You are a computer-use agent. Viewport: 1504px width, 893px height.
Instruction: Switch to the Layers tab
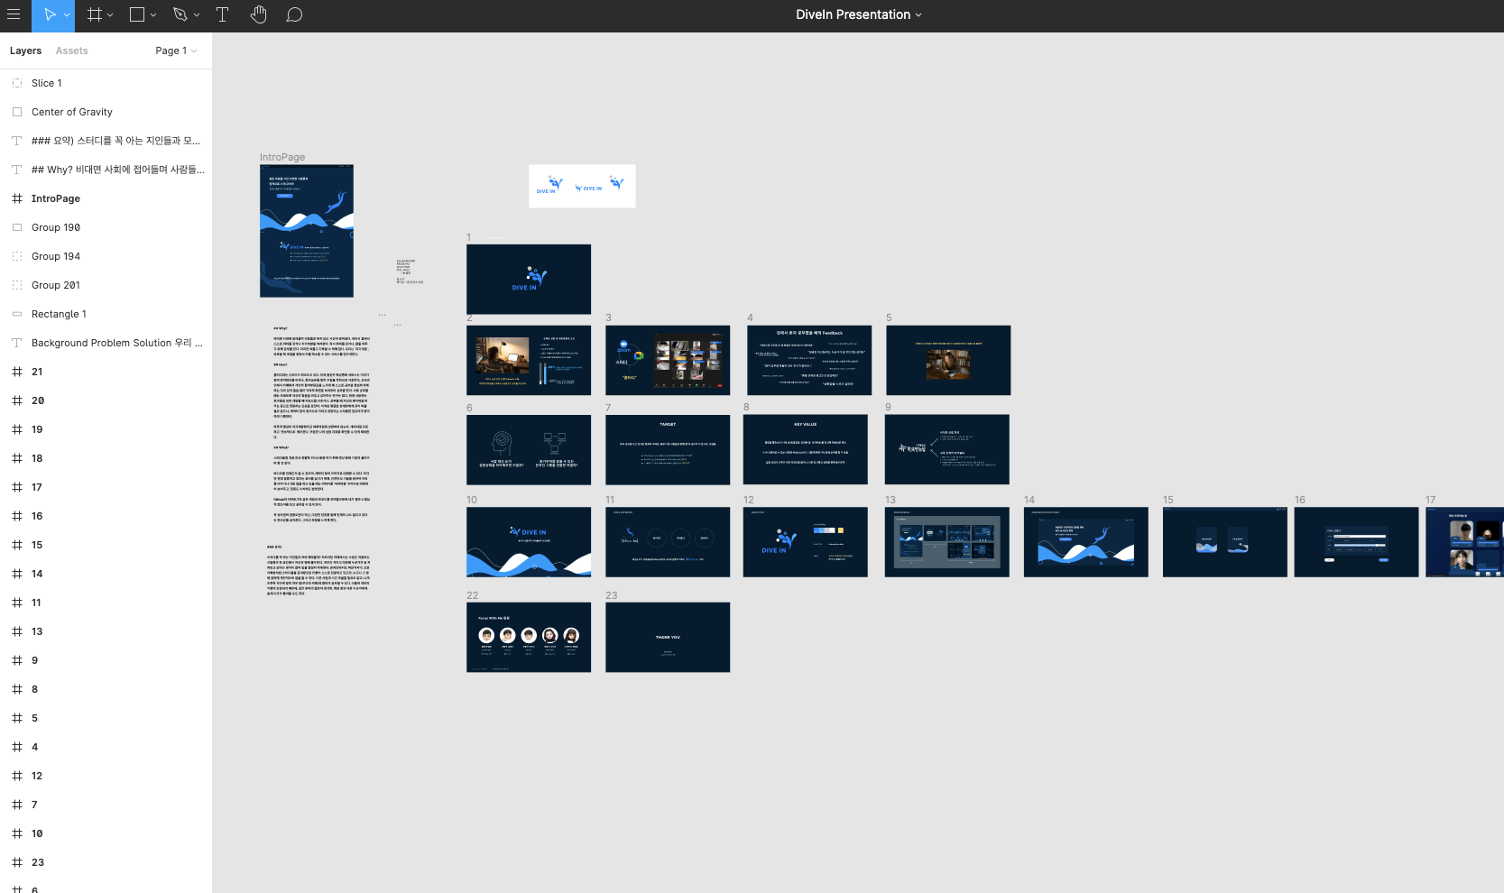point(25,51)
